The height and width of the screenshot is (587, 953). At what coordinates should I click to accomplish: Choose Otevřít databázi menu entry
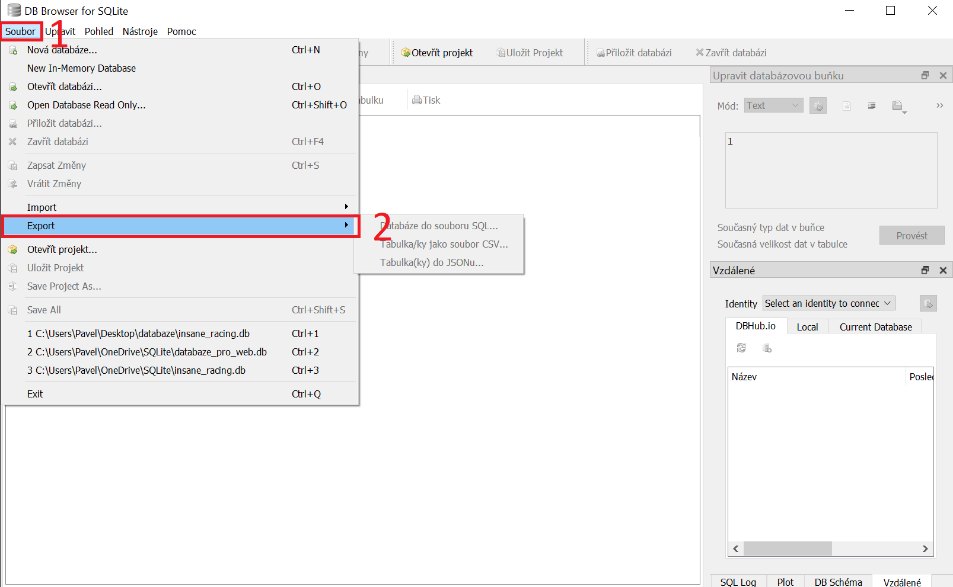[180, 86]
